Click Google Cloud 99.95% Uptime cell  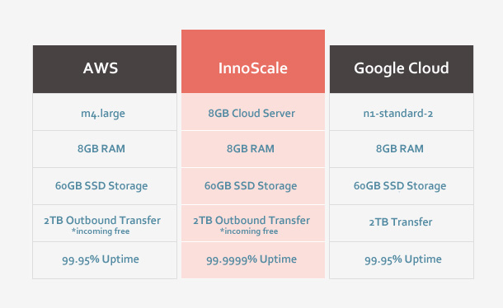(x=402, y=260)
